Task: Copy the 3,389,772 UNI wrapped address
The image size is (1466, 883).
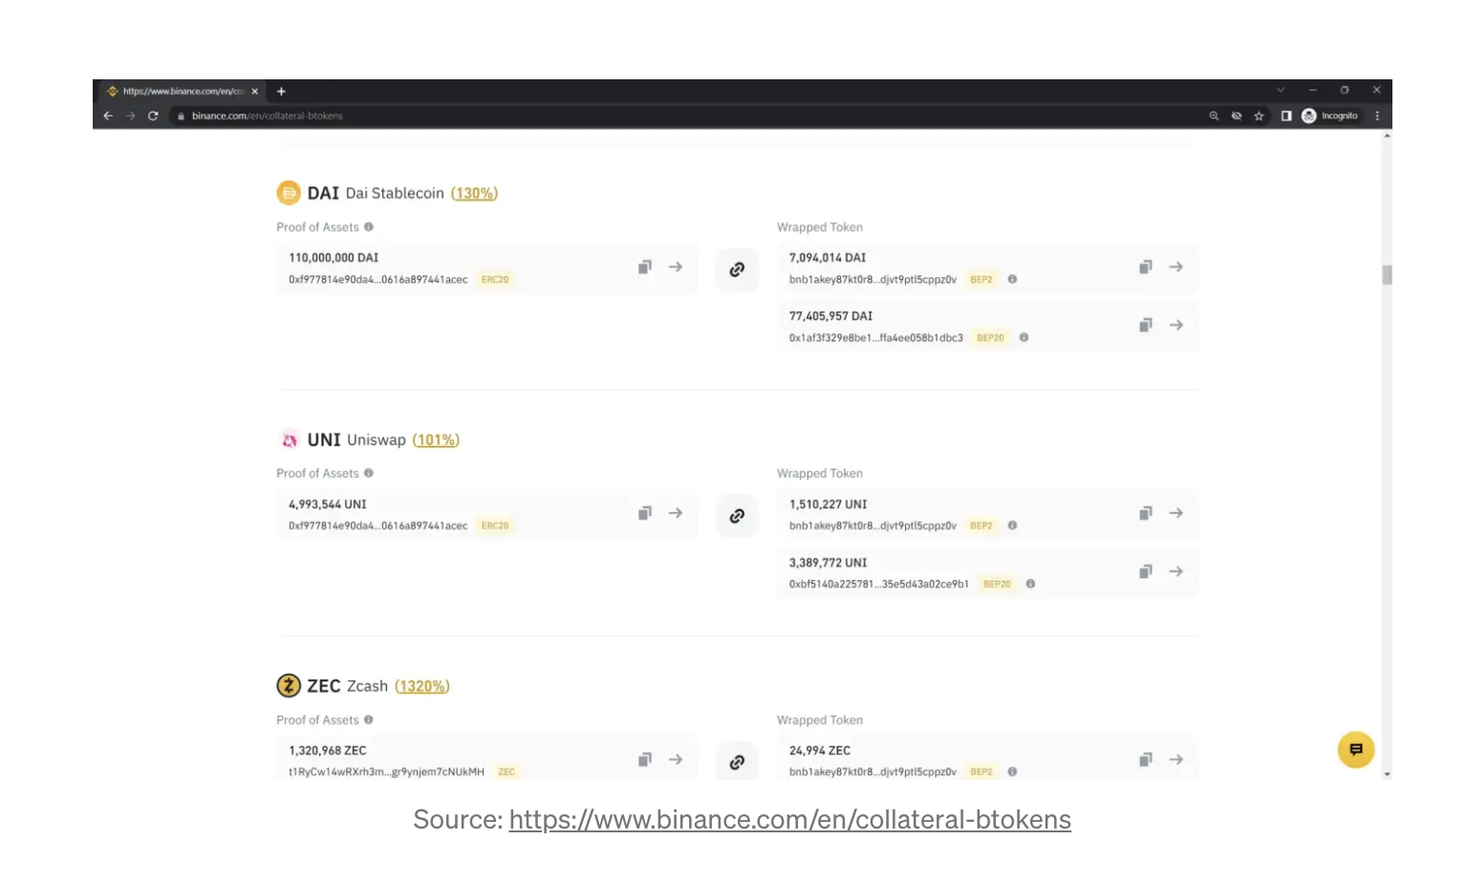Action: point(1146,572)
